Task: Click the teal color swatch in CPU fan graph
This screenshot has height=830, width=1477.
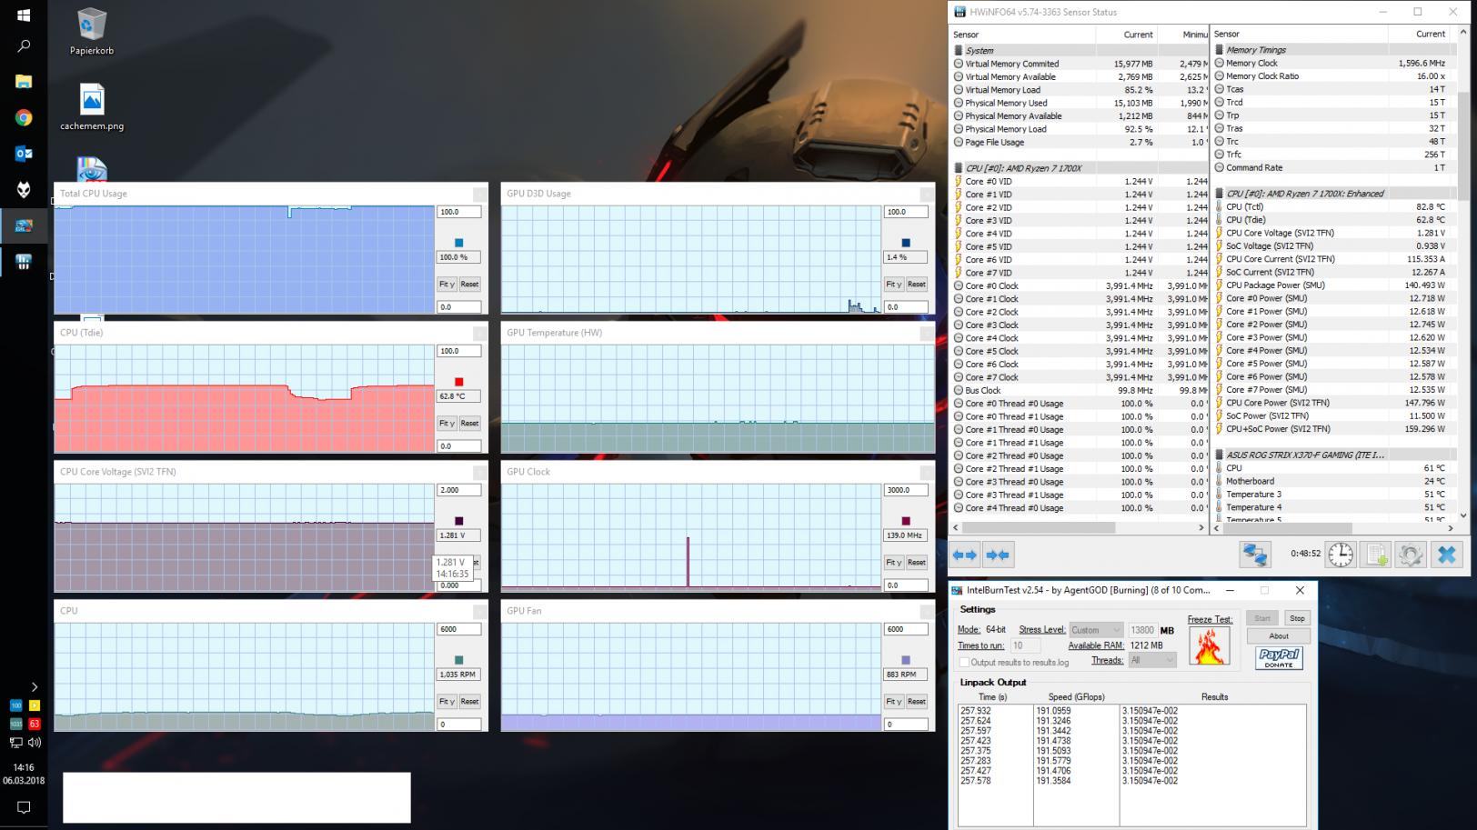Action: click(458, 660)
